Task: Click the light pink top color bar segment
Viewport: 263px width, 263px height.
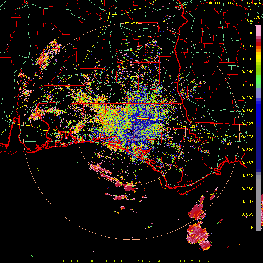Action: click(258, 31)
